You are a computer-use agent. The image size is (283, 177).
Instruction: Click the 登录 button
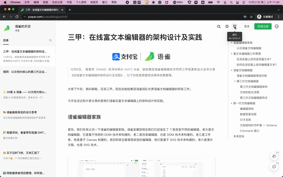[x=247, y=27]
